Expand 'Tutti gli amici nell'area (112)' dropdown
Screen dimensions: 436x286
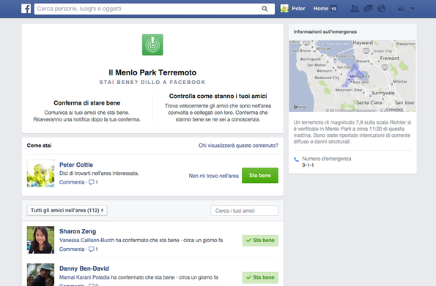pos(67,211)
